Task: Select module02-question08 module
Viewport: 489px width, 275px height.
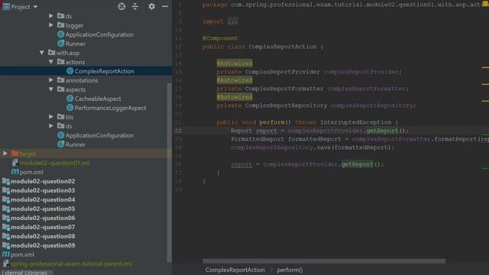Action: [x=43, y=236]
